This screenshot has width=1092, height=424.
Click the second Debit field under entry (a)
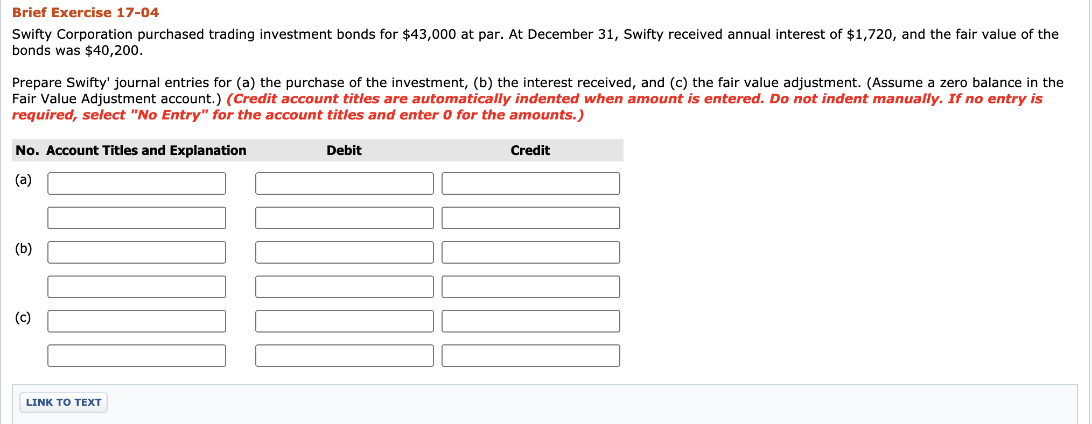345,217
